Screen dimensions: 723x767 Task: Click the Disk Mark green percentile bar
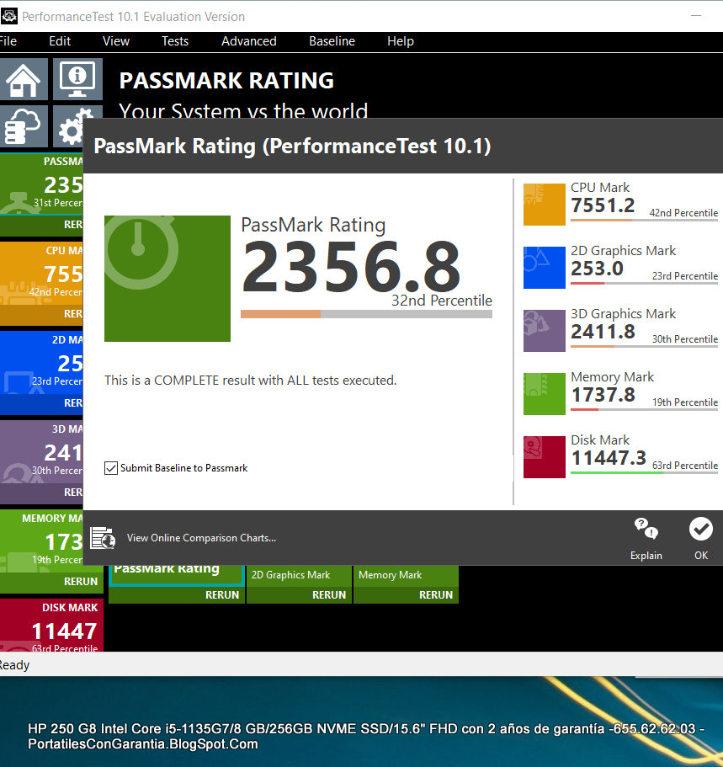pyautogui.click(x=644, y=472)
